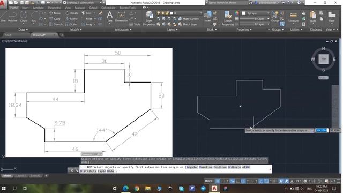Switch to the Start file tab
343x193 pixels.
(8, 35)
